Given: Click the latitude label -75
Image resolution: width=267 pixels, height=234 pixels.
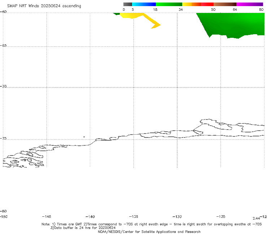Looking at the screenshot, I should click(3, 139).
